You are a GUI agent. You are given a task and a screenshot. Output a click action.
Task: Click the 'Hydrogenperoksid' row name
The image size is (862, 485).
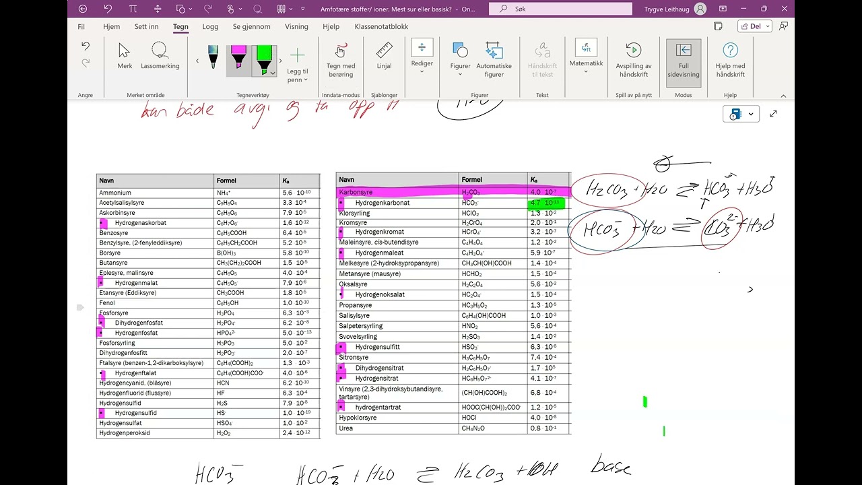[x=125, y=433]
